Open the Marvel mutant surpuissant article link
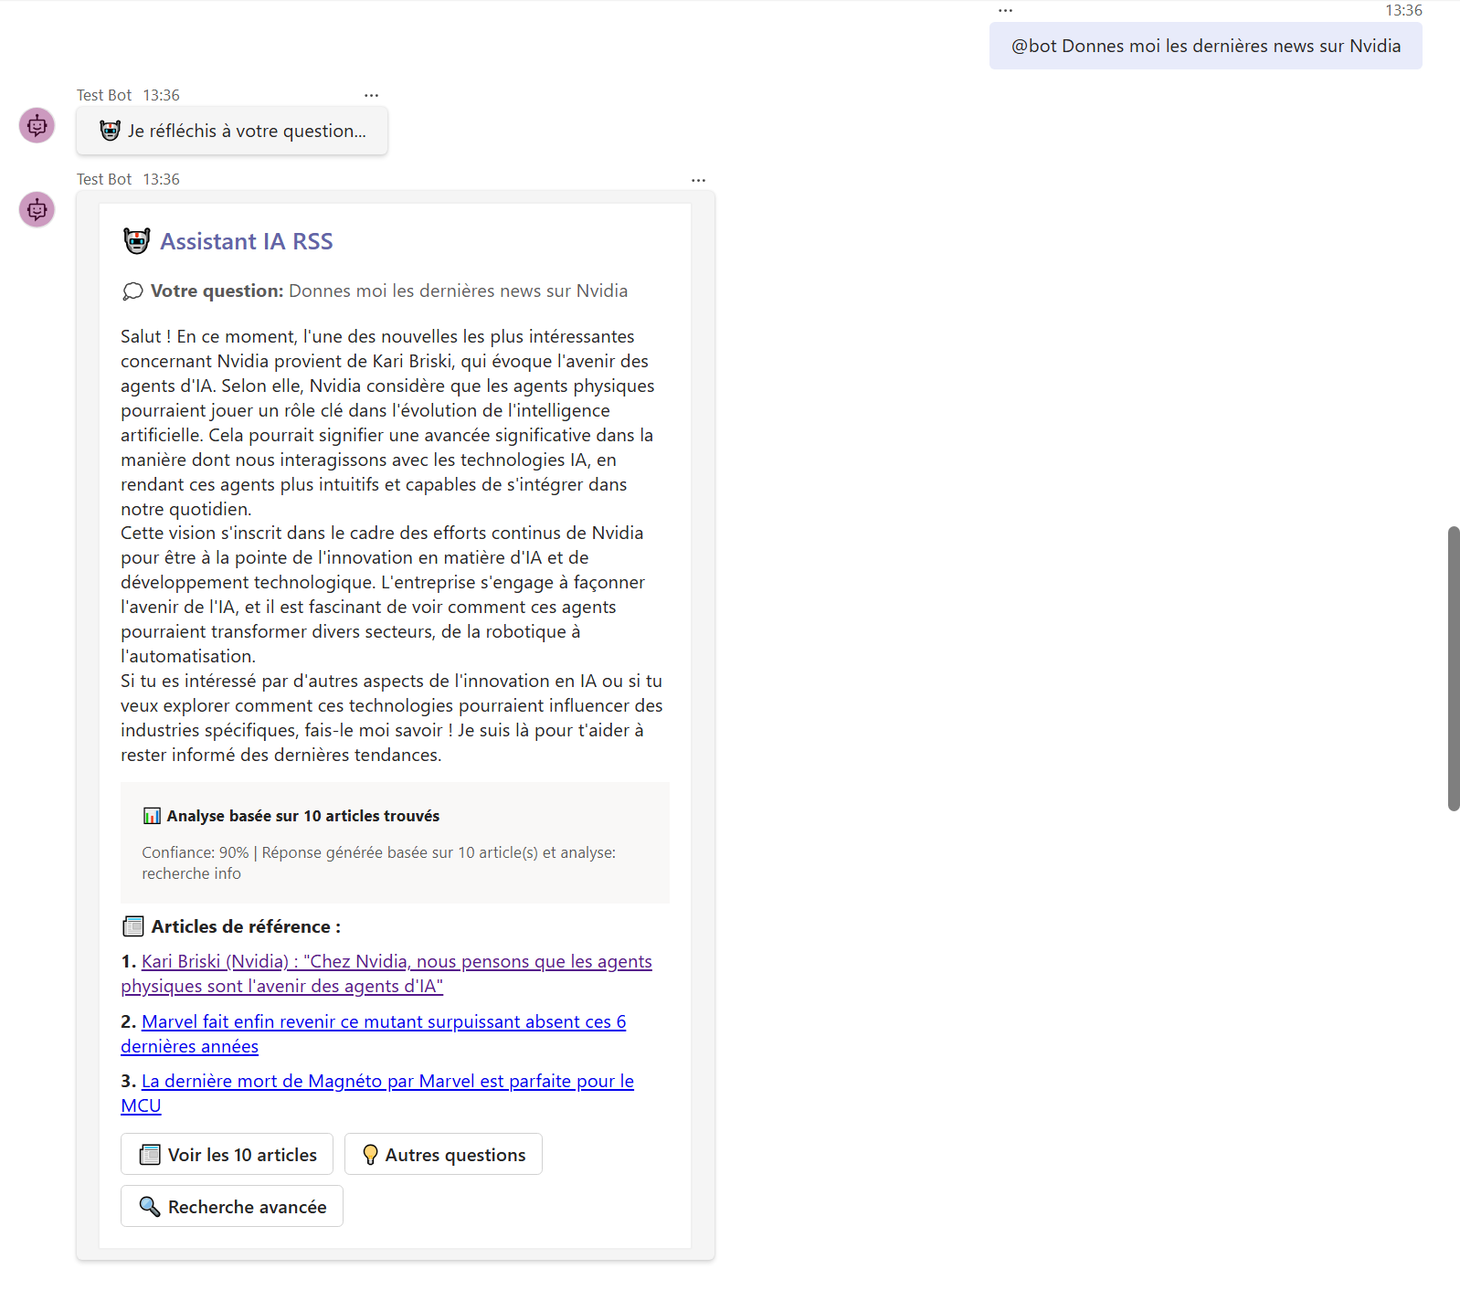 click(x=374, y=1034)
